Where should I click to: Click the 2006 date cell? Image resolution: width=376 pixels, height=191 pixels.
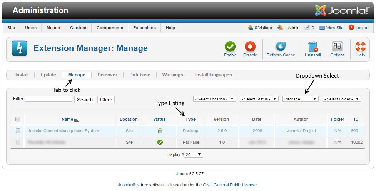pyautogui.click(x=257, y=131)
